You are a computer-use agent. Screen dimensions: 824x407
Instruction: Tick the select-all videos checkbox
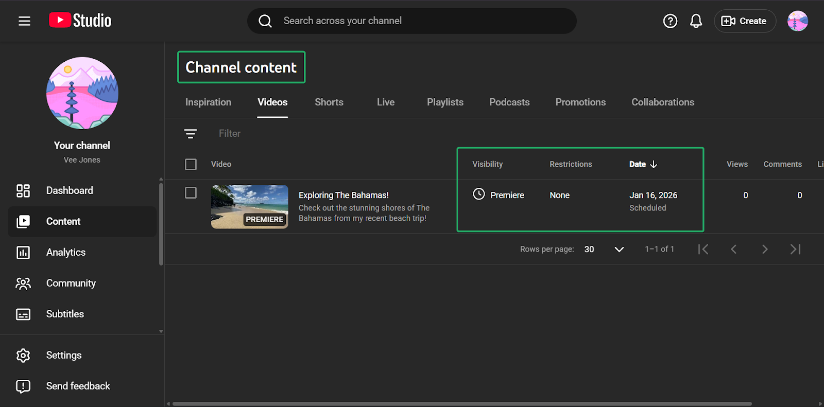point(191,164)
